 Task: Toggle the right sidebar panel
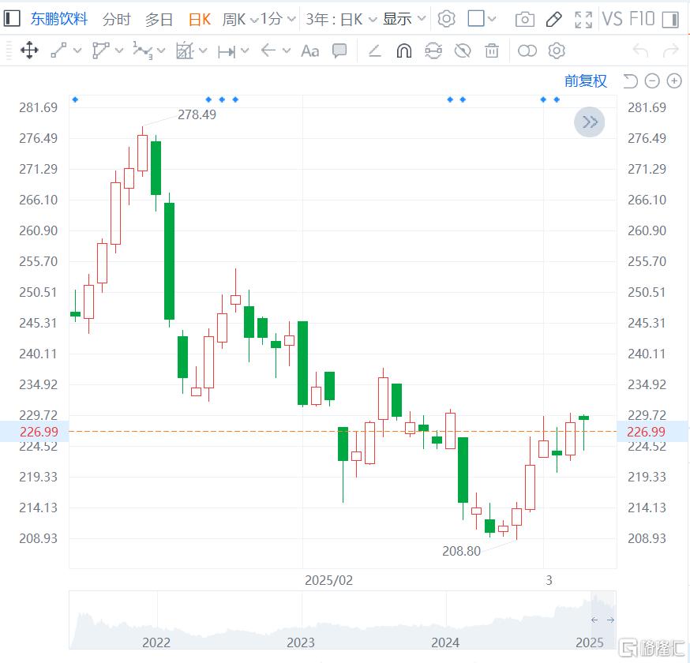click(x=670, y=19)
